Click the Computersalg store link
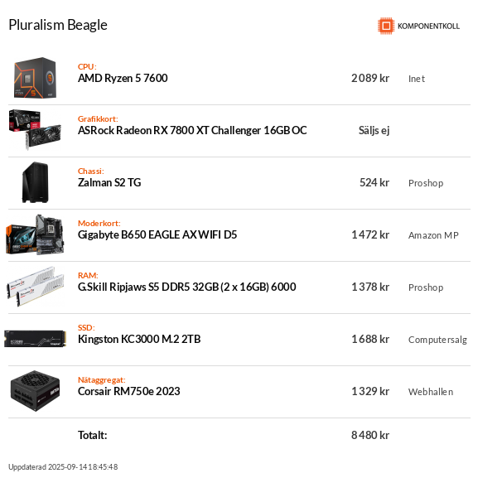 point(437,340)
